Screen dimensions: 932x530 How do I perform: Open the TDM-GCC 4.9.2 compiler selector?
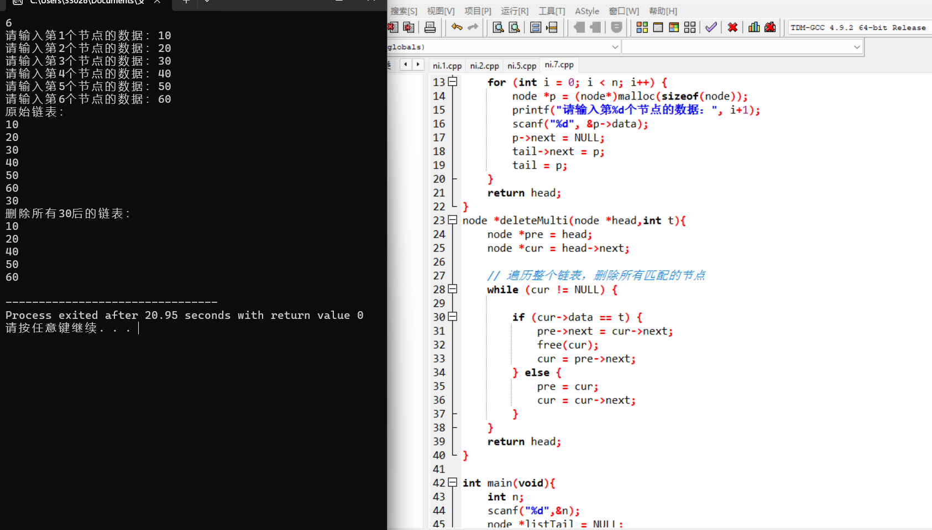[860, 28]
